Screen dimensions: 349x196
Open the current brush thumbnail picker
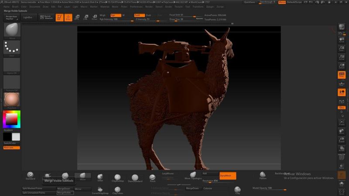click(12, 30)
